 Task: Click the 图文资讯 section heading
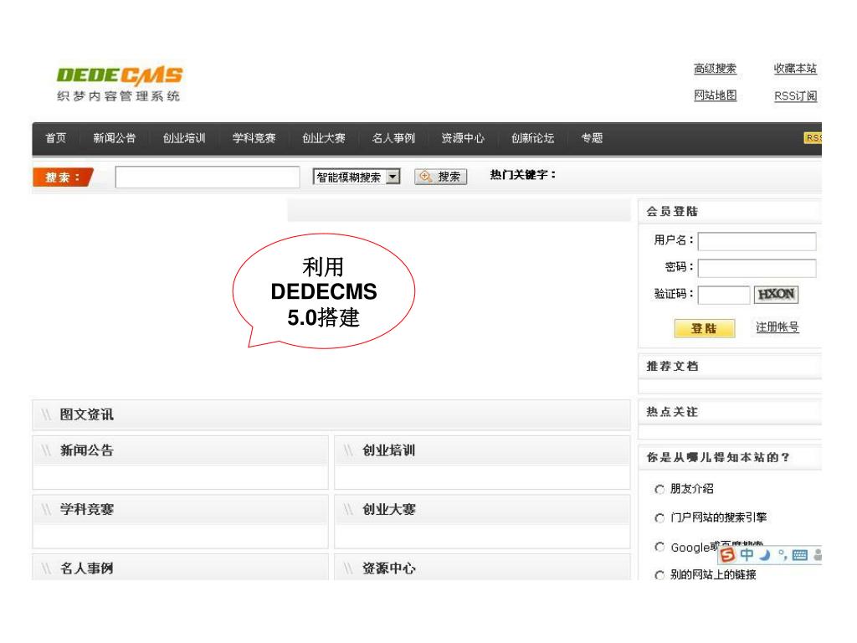pyautogui.click(x=87, y=414)
